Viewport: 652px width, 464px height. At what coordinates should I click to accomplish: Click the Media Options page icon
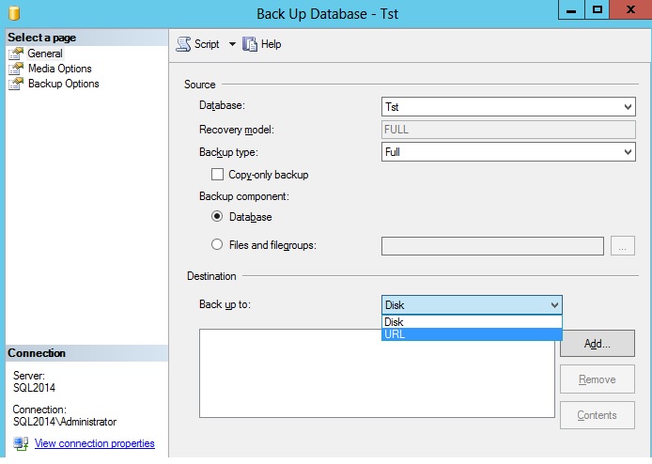pyautogui.click(x=15, y=69)
